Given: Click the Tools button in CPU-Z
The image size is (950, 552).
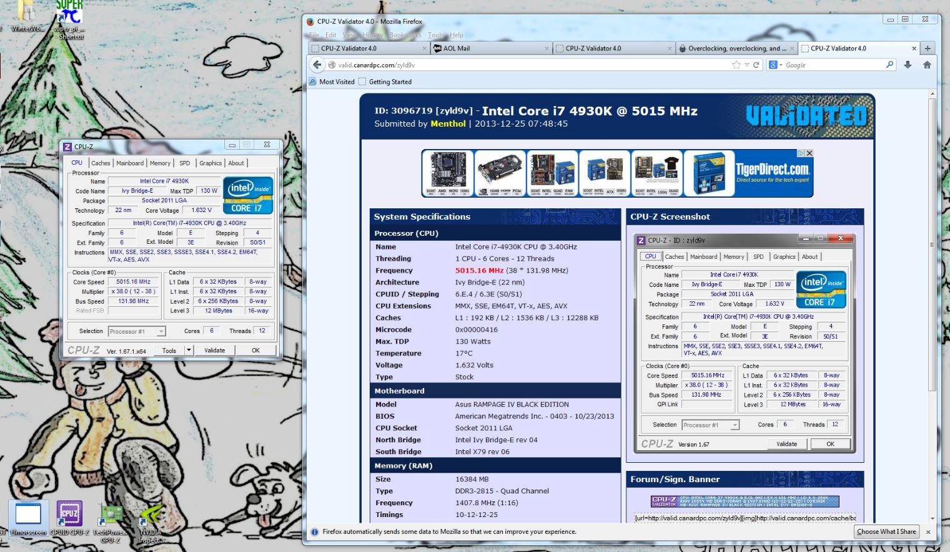Looking at the screenshot, I should coord(169,350).
